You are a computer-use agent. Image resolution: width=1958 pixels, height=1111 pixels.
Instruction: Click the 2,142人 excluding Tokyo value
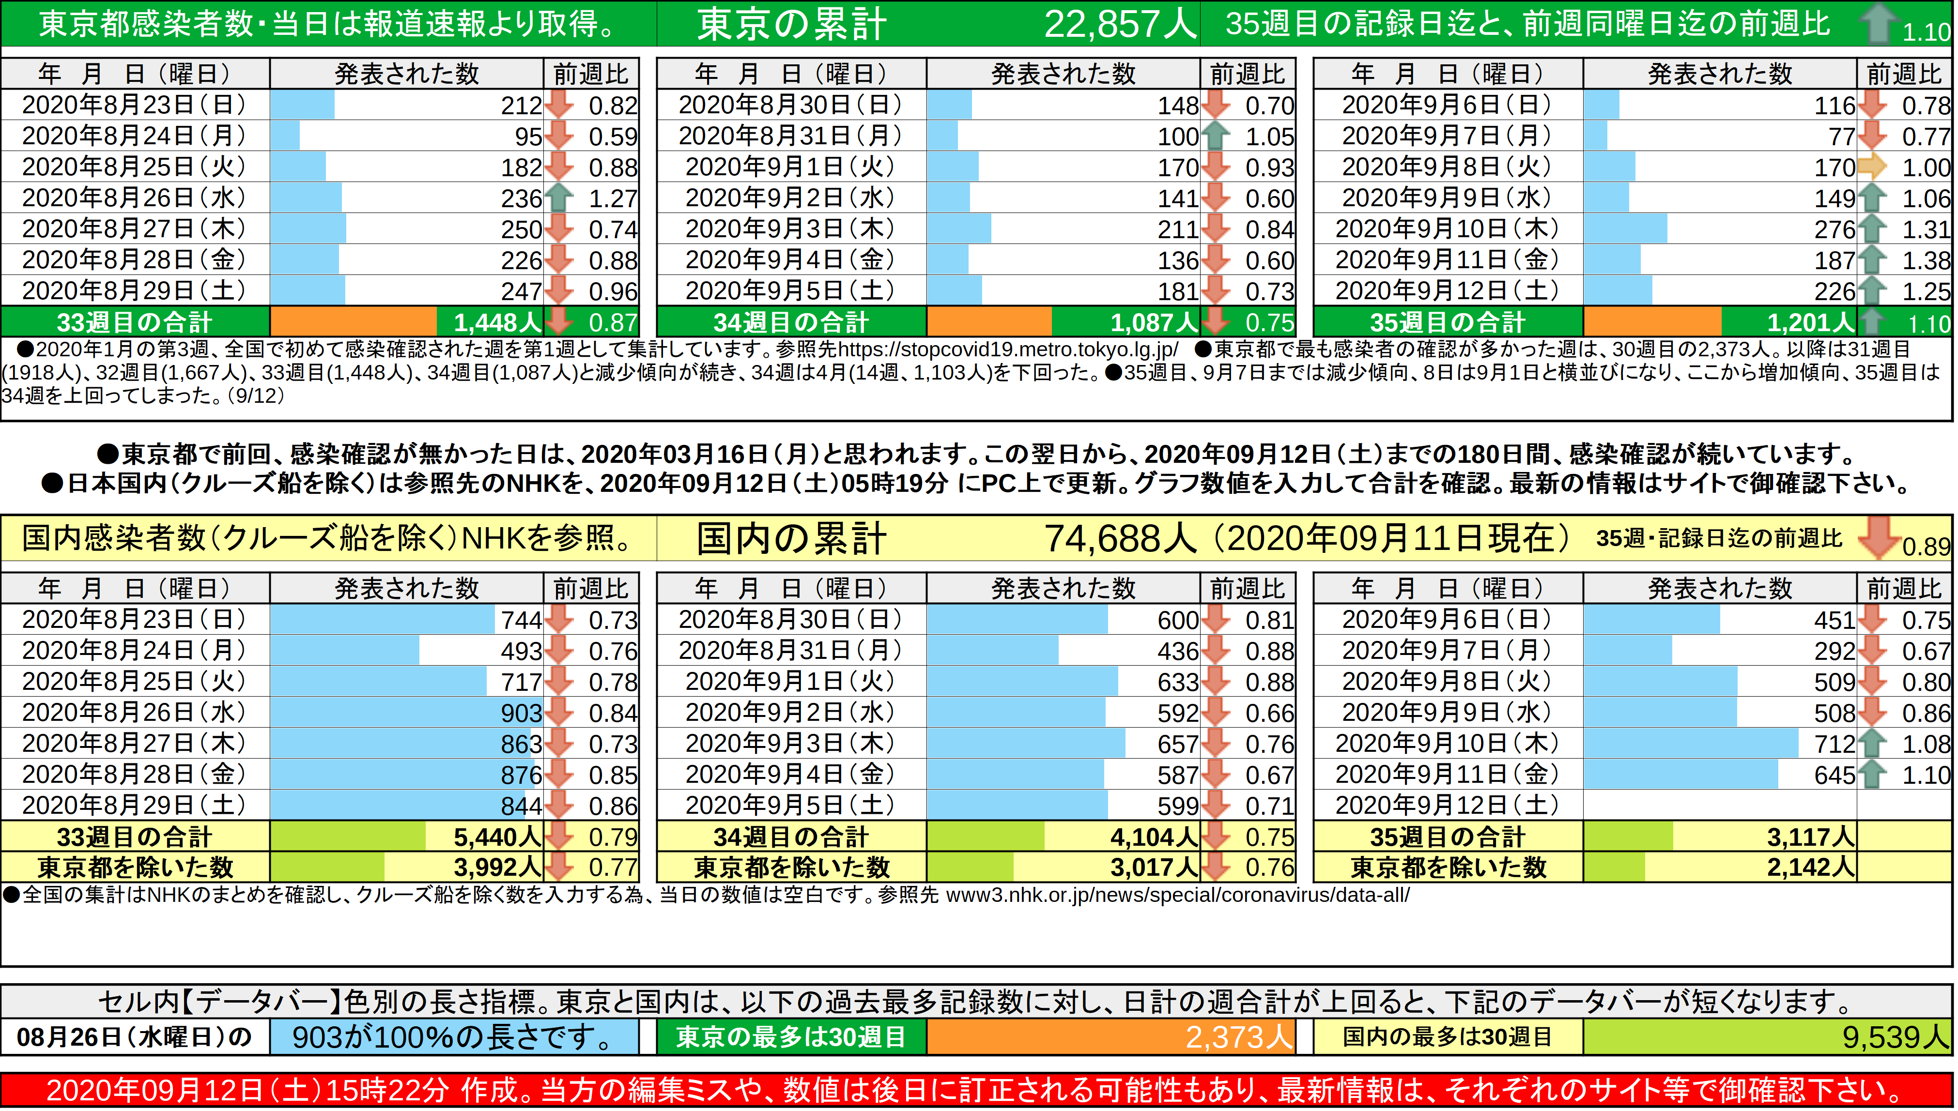[x=1811, y=867]
